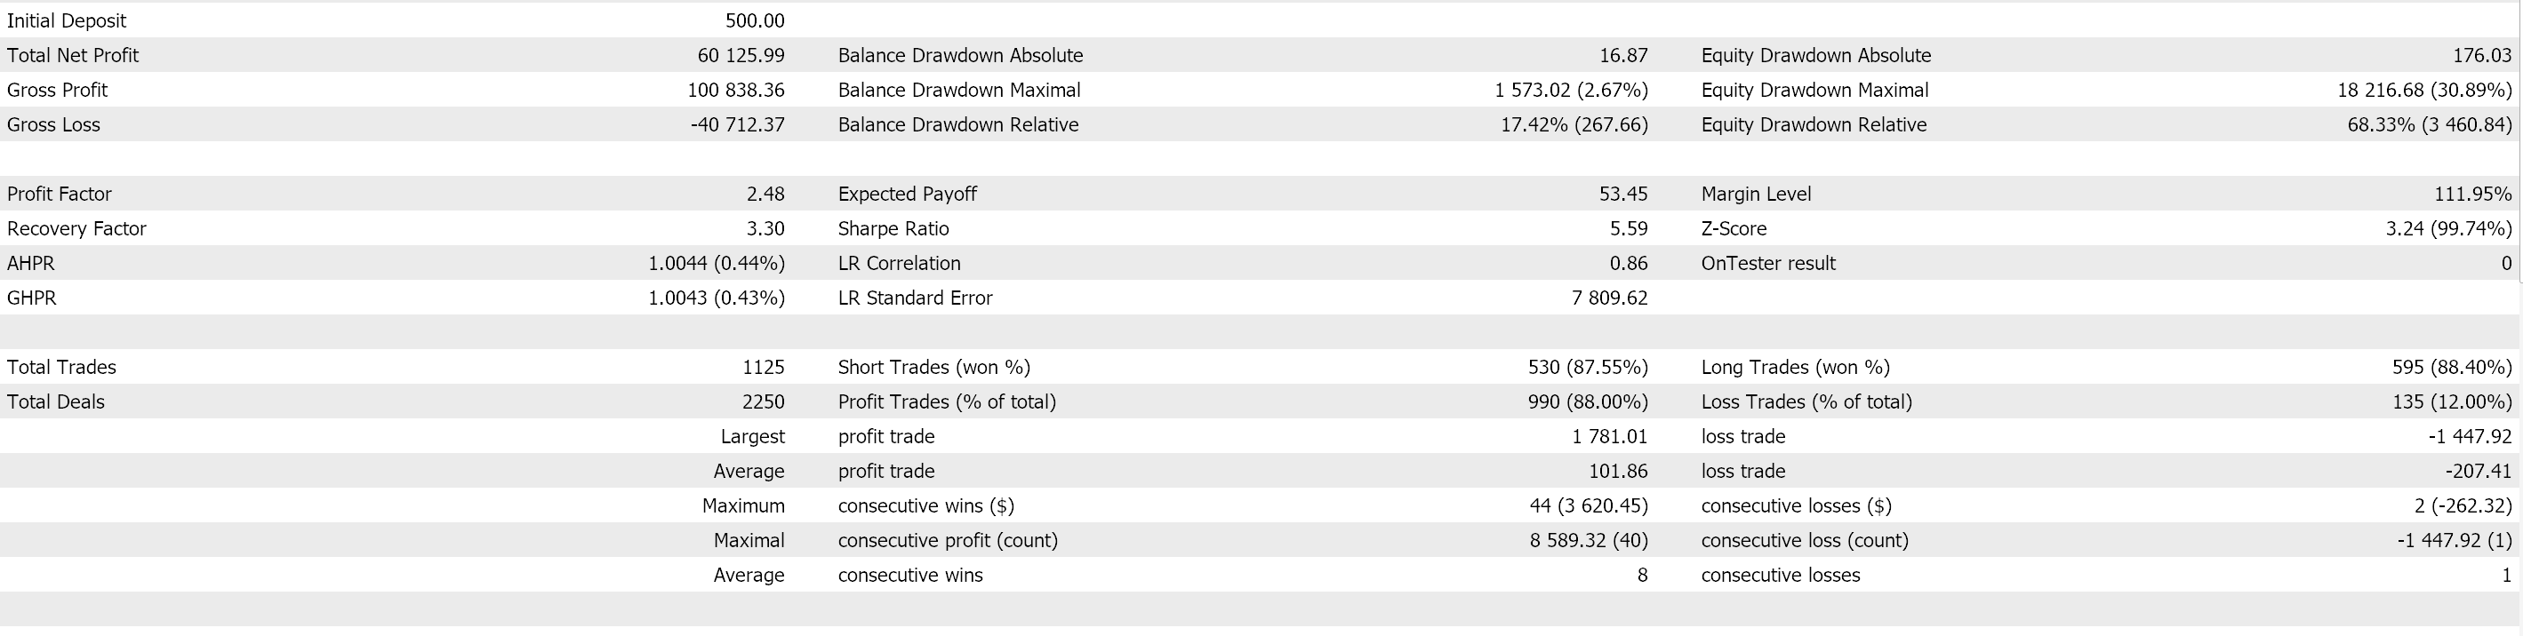Image resolution: width=2523 pixels, height=636 pixels.
Task: Select the Short Trades (won %) label
Action: 934,367
